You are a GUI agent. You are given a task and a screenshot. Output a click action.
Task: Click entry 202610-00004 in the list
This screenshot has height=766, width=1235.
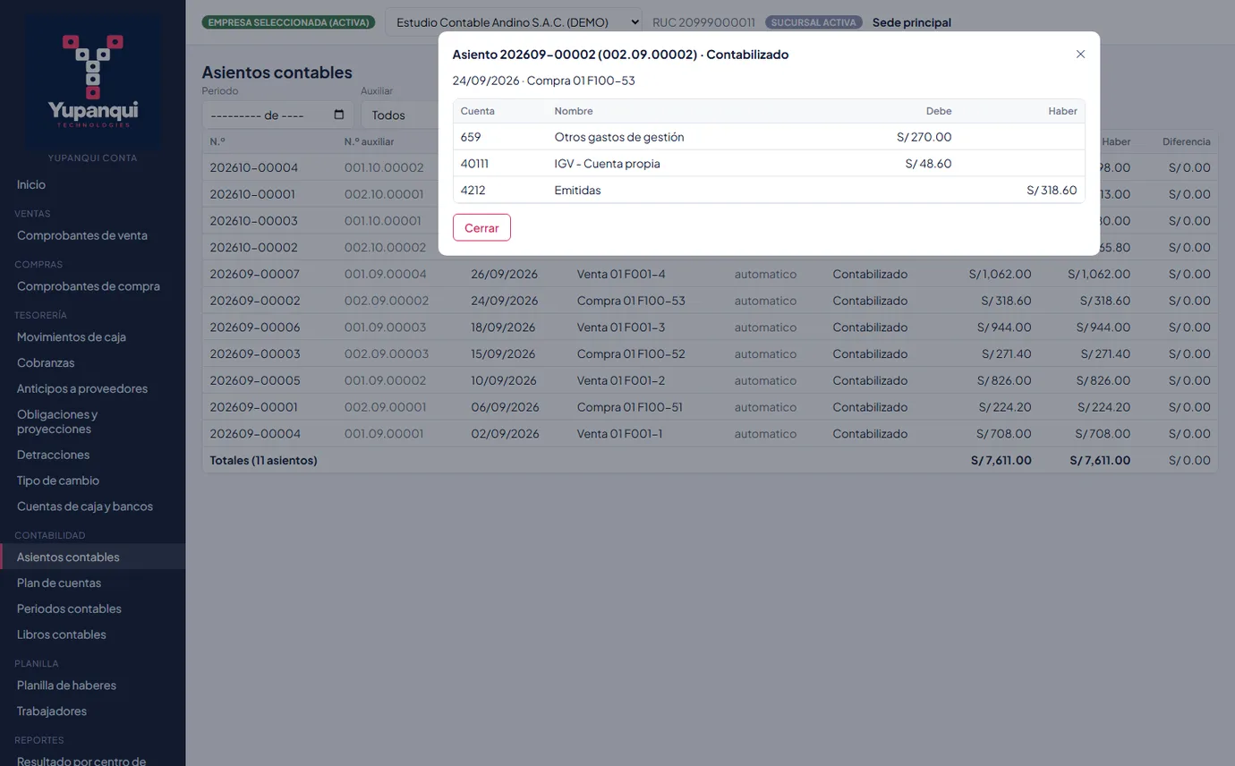click(254, 167)
